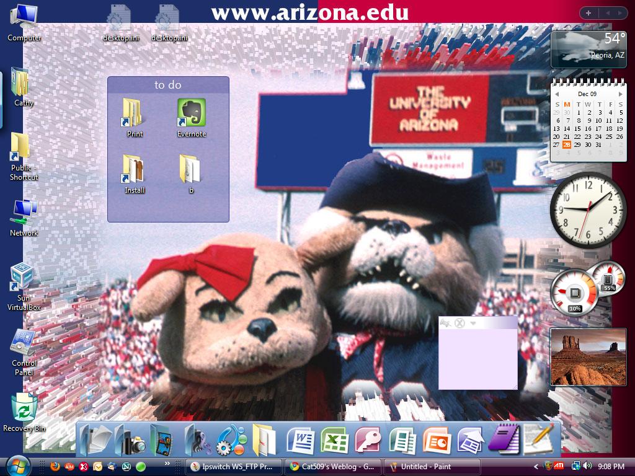635x476 pixels.
Task: Open Microsoft Word from the dock
Action: [x=301, y=441]
